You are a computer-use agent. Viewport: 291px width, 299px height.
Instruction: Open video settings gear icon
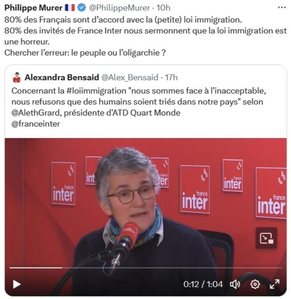(x=255, y=284)
